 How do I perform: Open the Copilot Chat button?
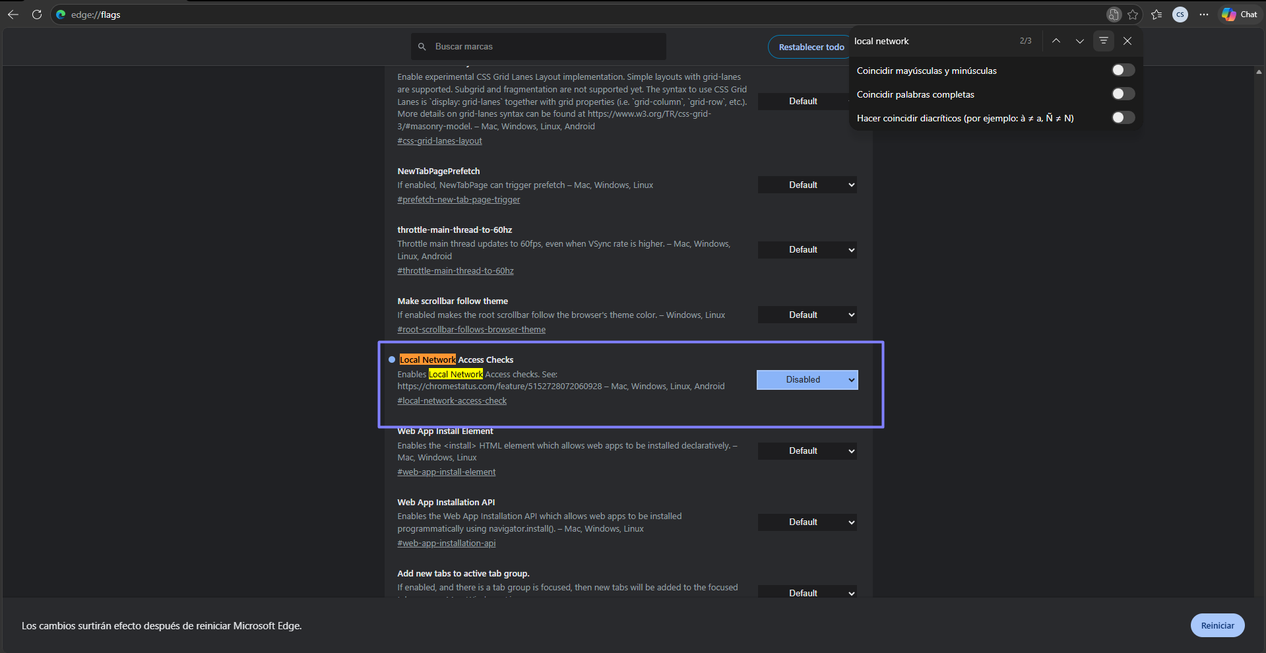pos(1240,15)
